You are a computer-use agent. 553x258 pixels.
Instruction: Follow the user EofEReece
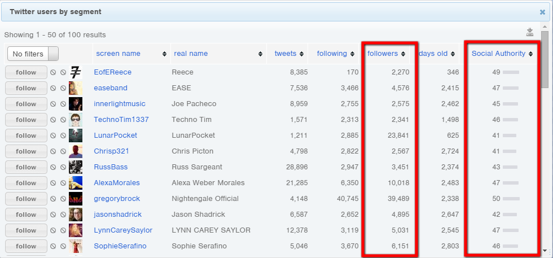[26, 72]
